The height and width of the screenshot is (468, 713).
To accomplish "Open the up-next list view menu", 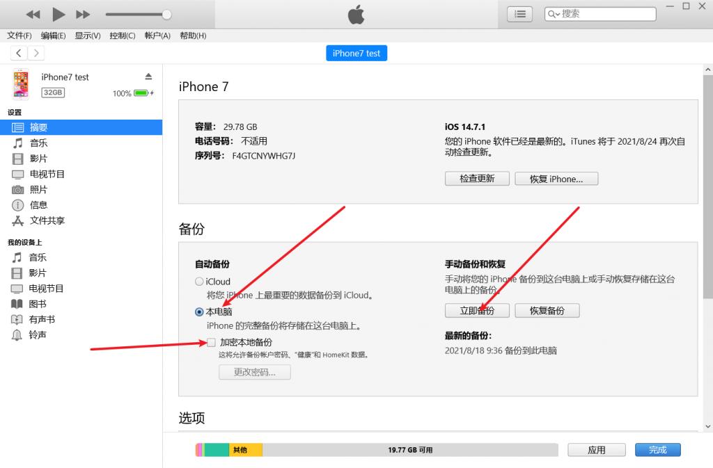I will 518,13.
